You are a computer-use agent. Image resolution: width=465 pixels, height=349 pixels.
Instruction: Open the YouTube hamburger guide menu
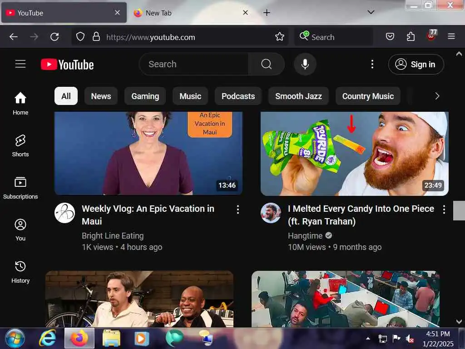(20, 64)
